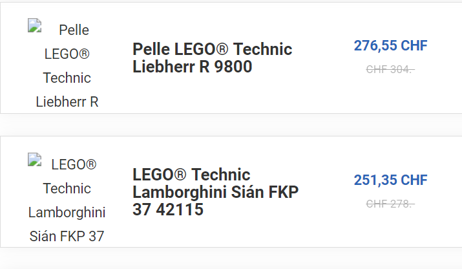
Task: Click the Liebherr R 9800 bold title line
Action: coord(193,67)
